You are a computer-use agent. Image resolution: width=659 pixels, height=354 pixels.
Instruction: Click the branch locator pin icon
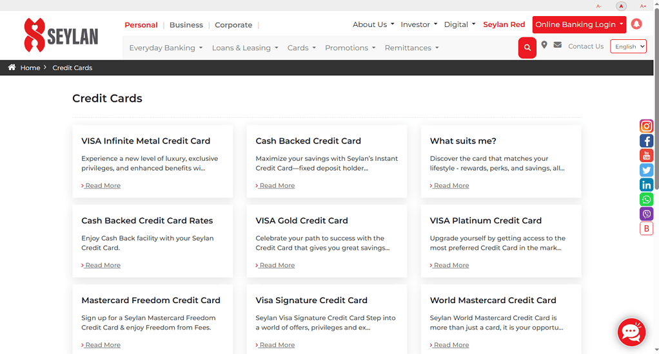click(x=544, y=45)
